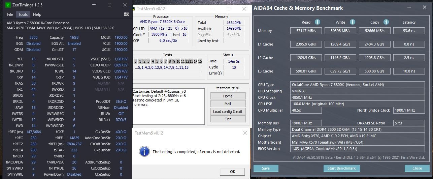
Task: Click the Home button in TestMem5
Action: [x=228, y=96]
